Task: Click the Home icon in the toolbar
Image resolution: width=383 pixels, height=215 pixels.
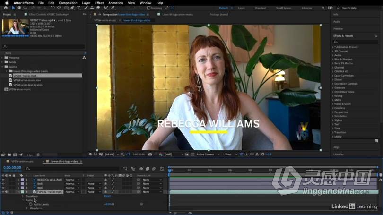Action: pyautogui.click(x=6, y=8)
